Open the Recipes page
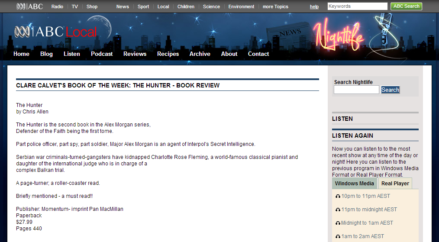The image size is (439, 242). tap(168, 54)
